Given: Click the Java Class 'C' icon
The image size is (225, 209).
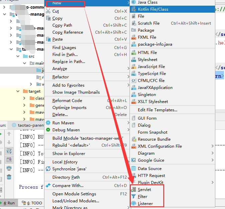Looking at the screenshot, I should point(134,2).
